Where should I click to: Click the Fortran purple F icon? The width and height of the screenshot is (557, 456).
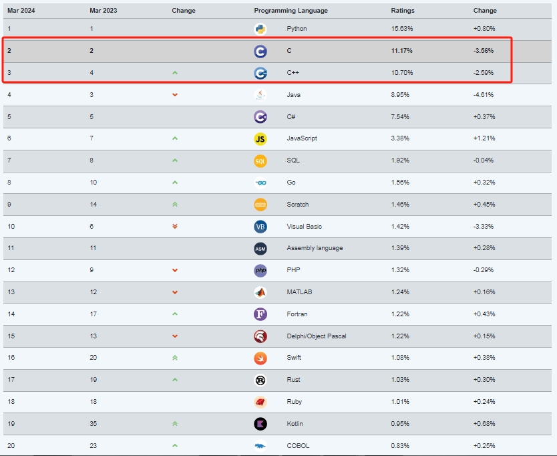(x=260, y=314)
